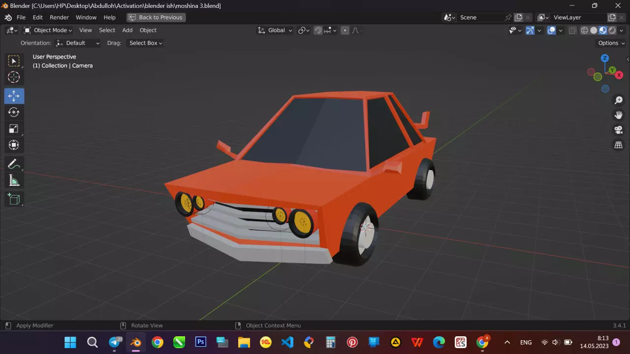Click the Z axis on navigation gizmo

tap(605, 58)
